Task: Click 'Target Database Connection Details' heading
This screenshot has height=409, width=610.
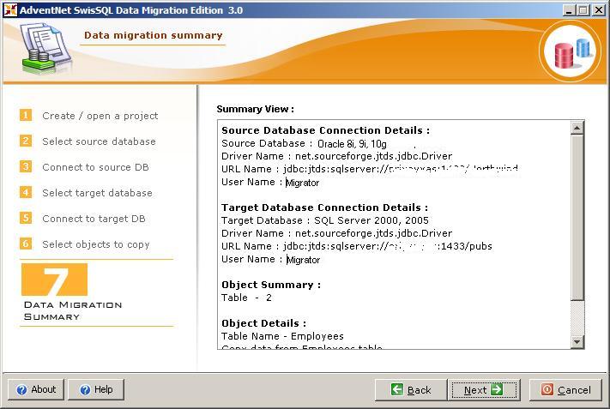Action: (x=325, y=208)
